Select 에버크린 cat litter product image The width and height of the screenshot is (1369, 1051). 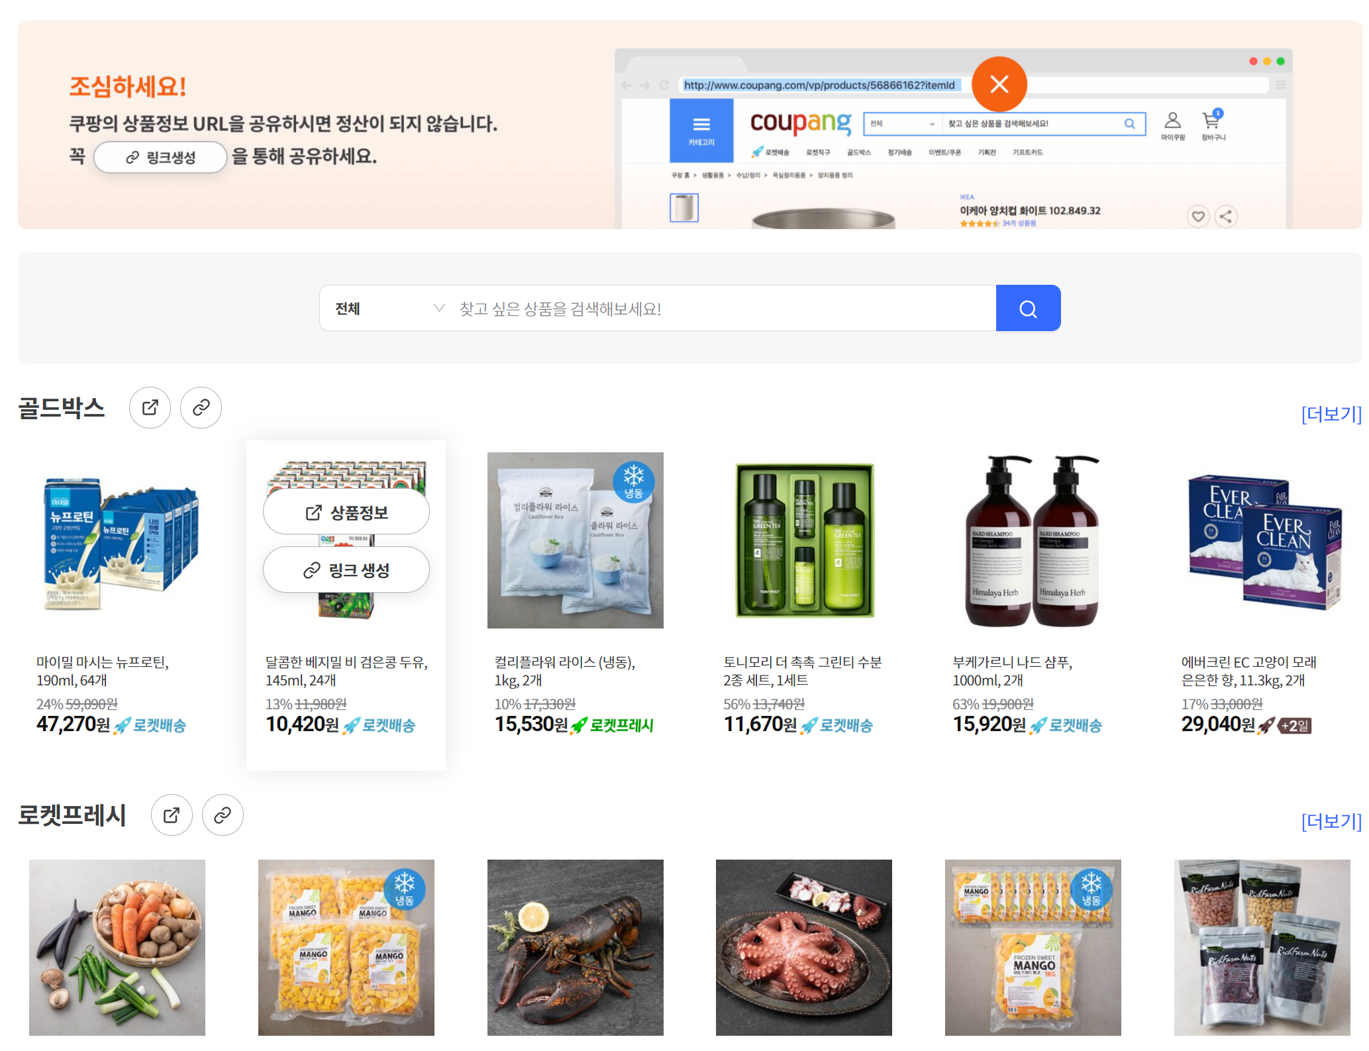1262,540
